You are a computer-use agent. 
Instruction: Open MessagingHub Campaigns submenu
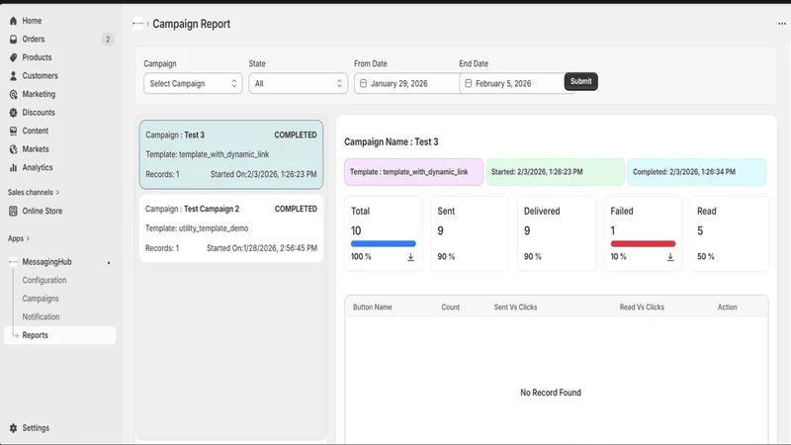41,299
